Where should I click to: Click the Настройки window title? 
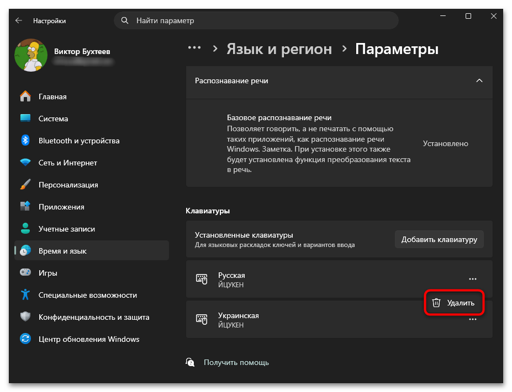[x=49, y=21]
